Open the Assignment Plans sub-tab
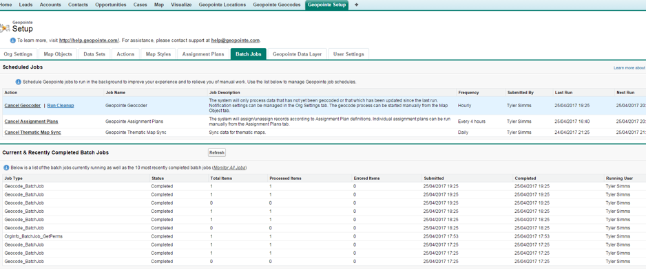Screen dimensions: 646x274 tap(203, 54)
